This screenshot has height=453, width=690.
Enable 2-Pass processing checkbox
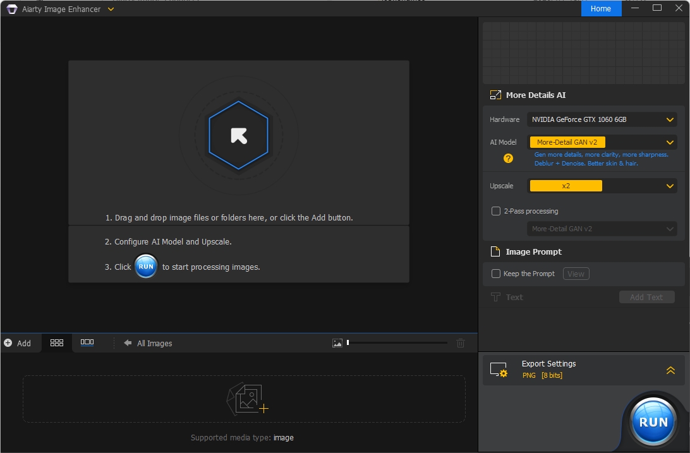tap(496, 211)
